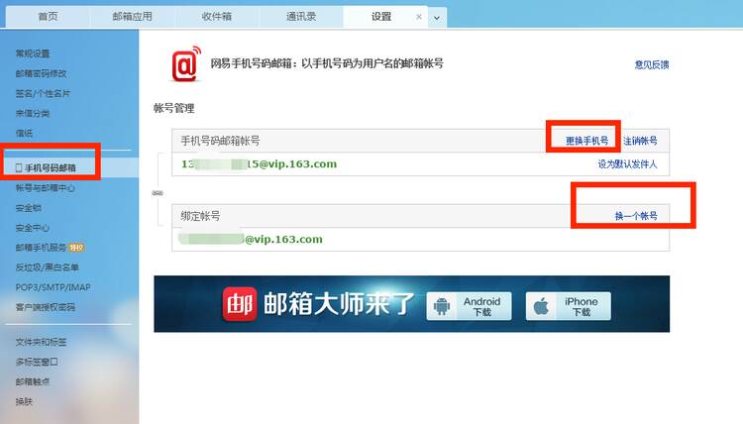Select 手机号码邮箱 in the sidebar
This screenshot has height=424, width=743.
pyautogui.click(x=51, y=167)
